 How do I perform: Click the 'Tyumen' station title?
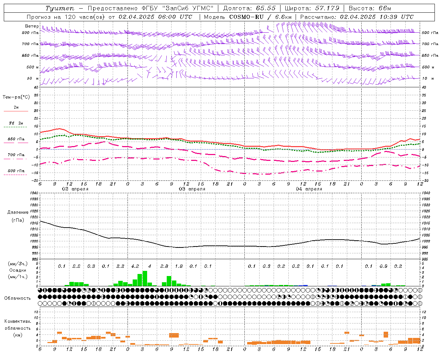click(x=60, y=8)
